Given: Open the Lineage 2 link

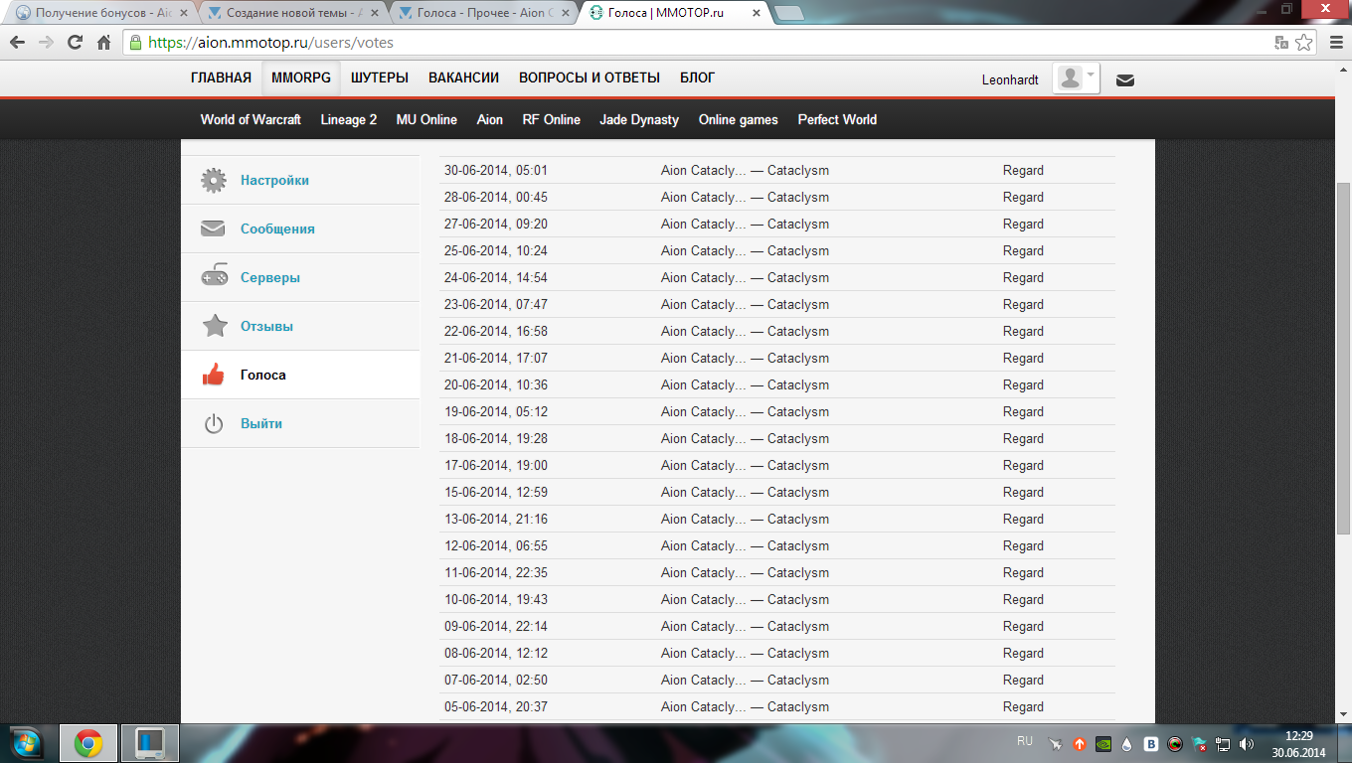Looking at the screenshot, I should 349,119.
